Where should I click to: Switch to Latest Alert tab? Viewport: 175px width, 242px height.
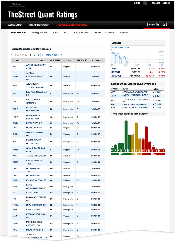pos(15,25)
